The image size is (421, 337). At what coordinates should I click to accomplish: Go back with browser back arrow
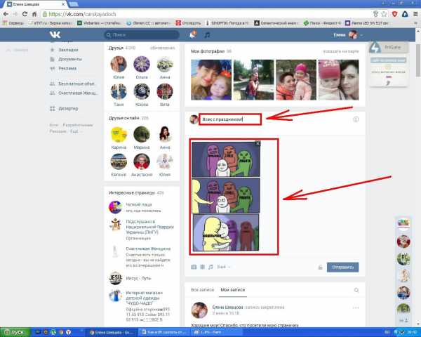pos(6,14)
